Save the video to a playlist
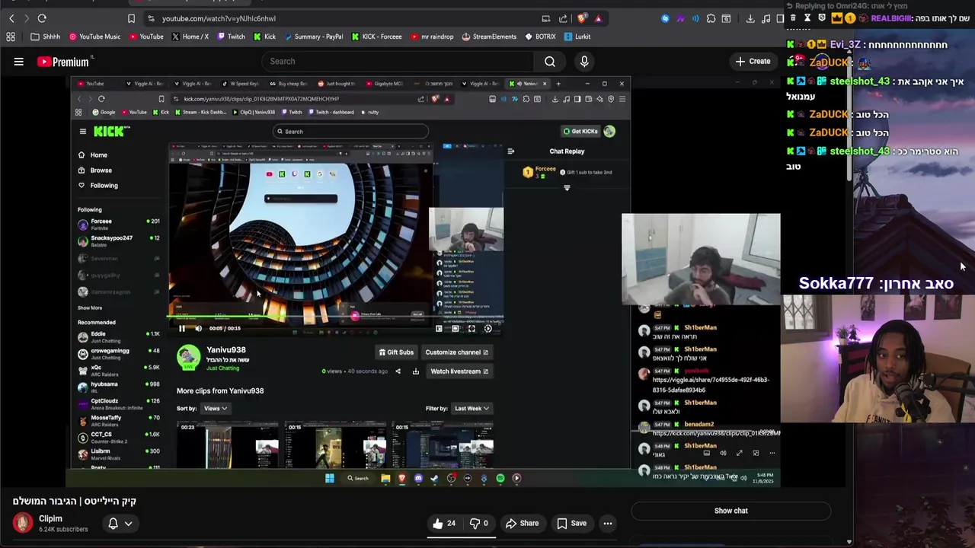Image resolution: width=975 pixels, height=548 pixels. [571, 523]
